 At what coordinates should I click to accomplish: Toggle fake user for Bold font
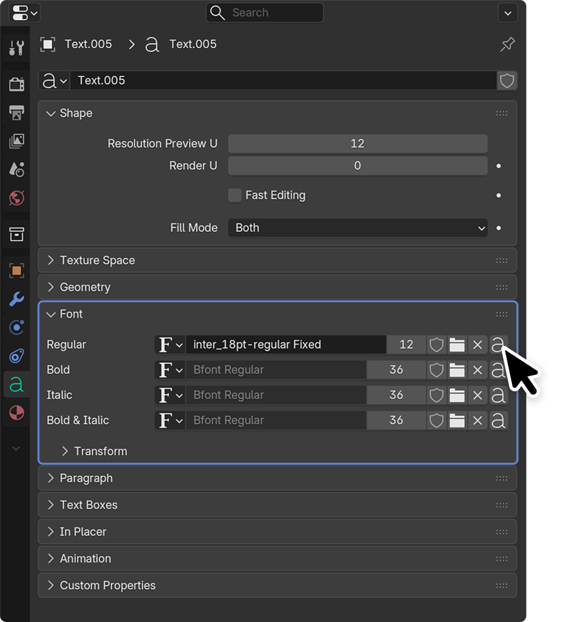[x=436, y=370]
